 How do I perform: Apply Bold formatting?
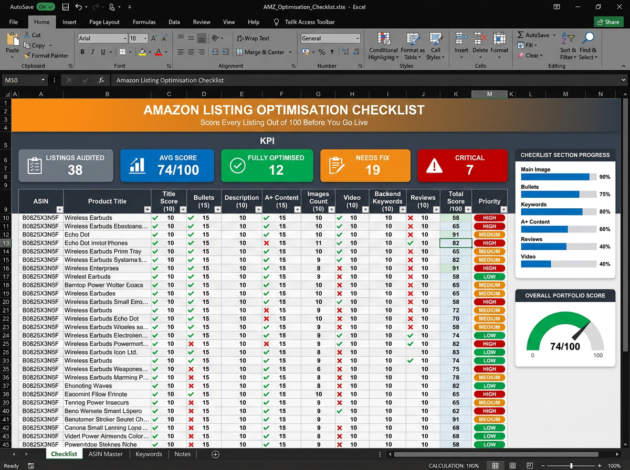click(x=82, y=52)
